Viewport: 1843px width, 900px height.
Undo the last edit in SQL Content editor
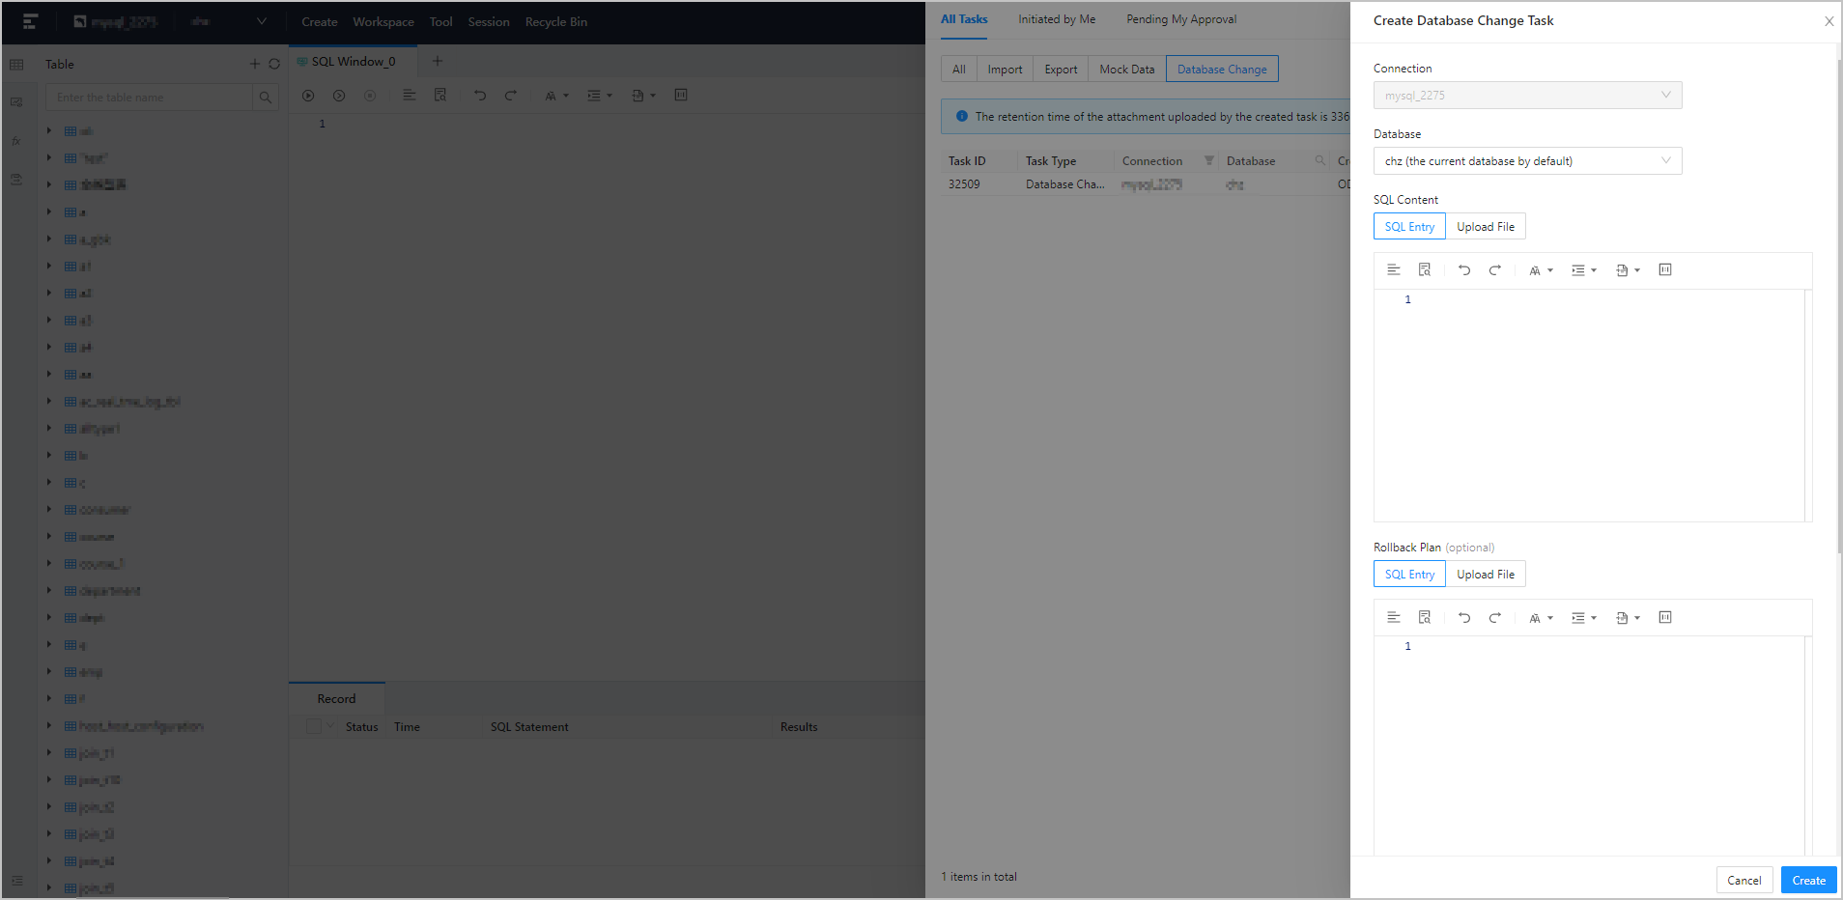1464,270
